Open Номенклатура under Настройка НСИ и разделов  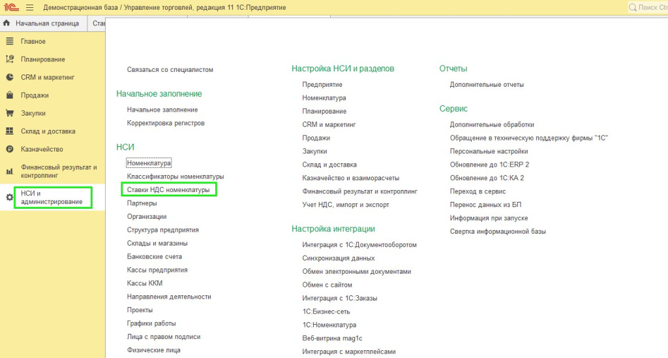324,98
